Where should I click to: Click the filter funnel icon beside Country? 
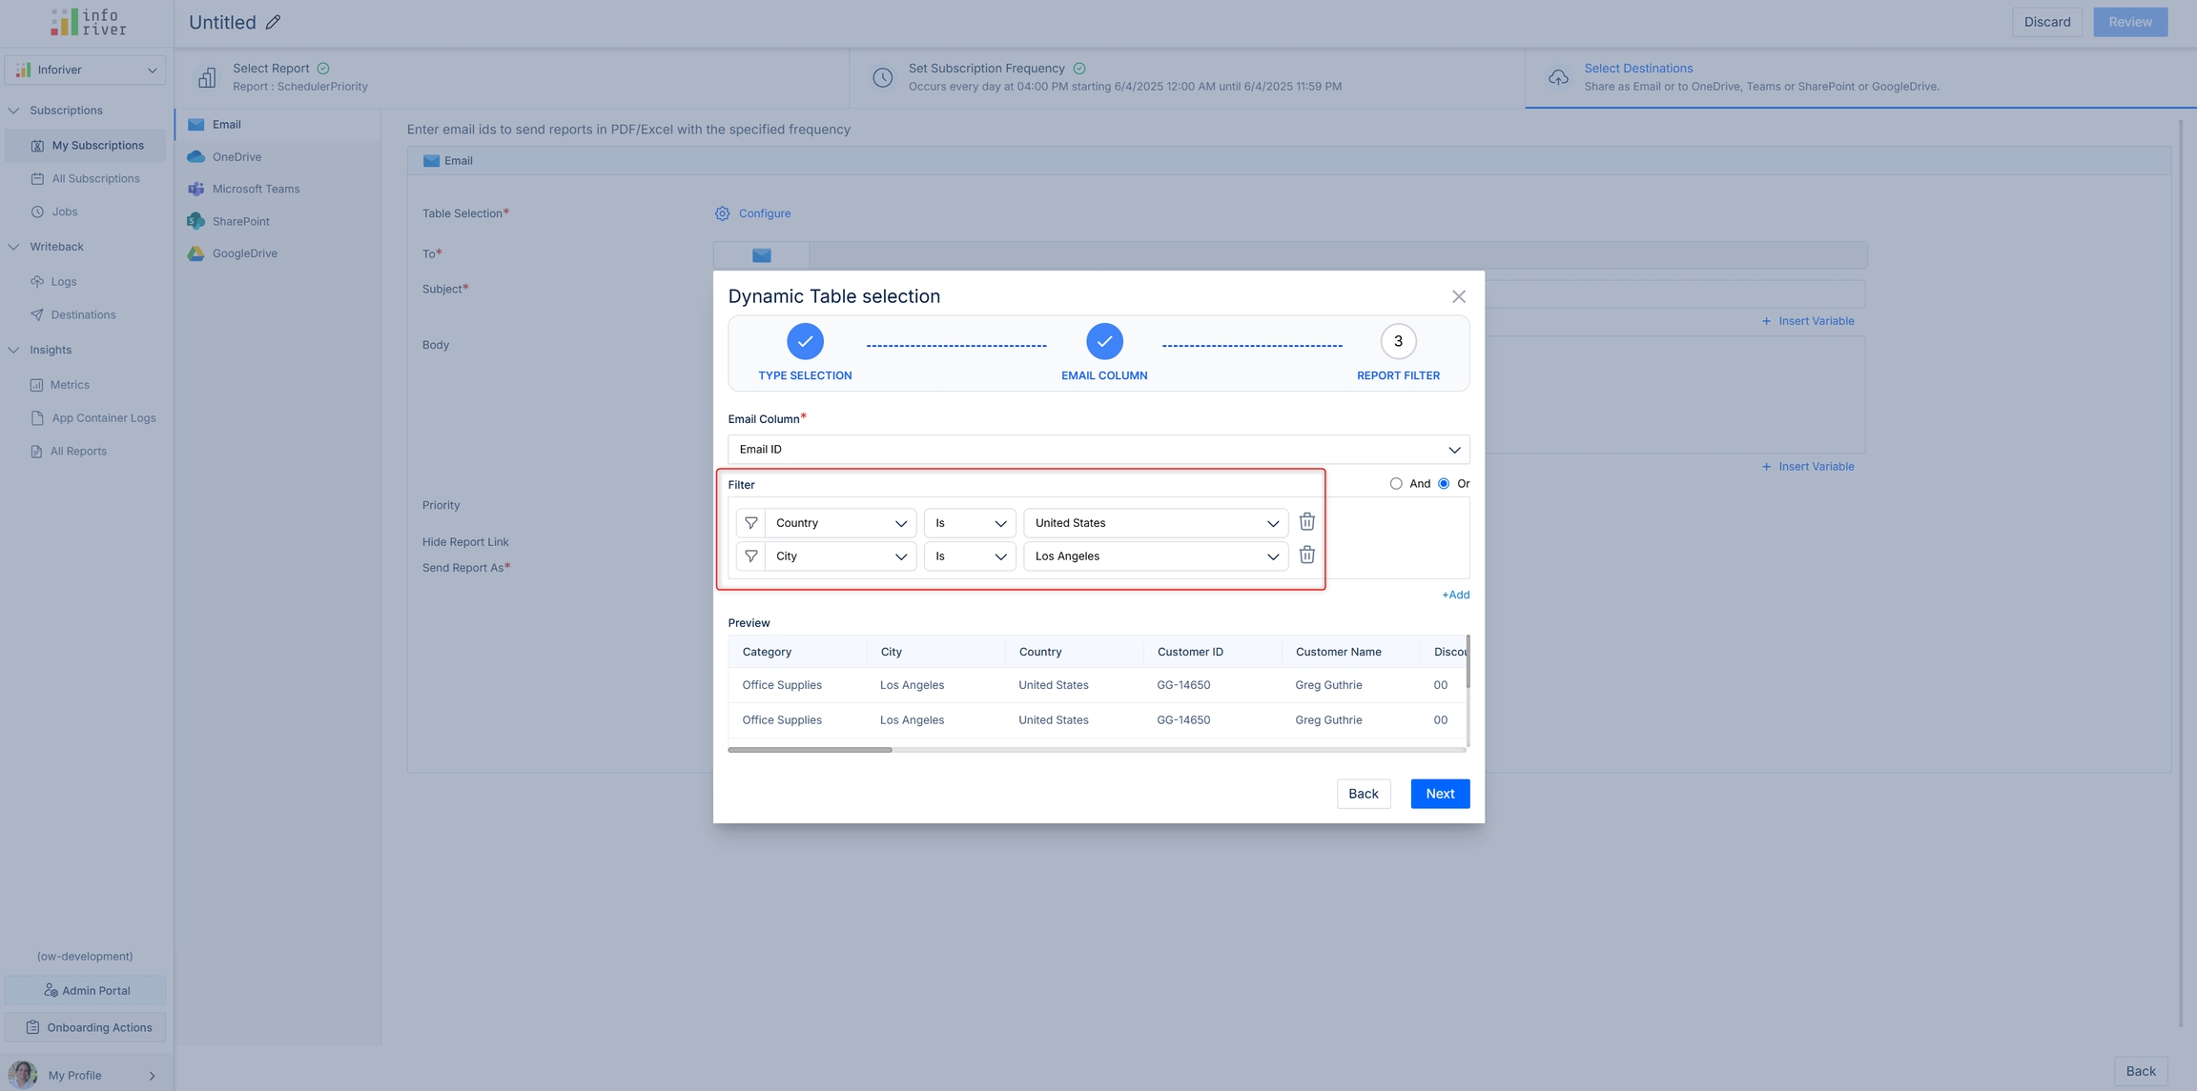pos(751,523)
